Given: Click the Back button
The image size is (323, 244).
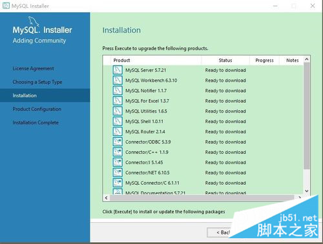Looking at the screenshot, I should pos(219,232).
